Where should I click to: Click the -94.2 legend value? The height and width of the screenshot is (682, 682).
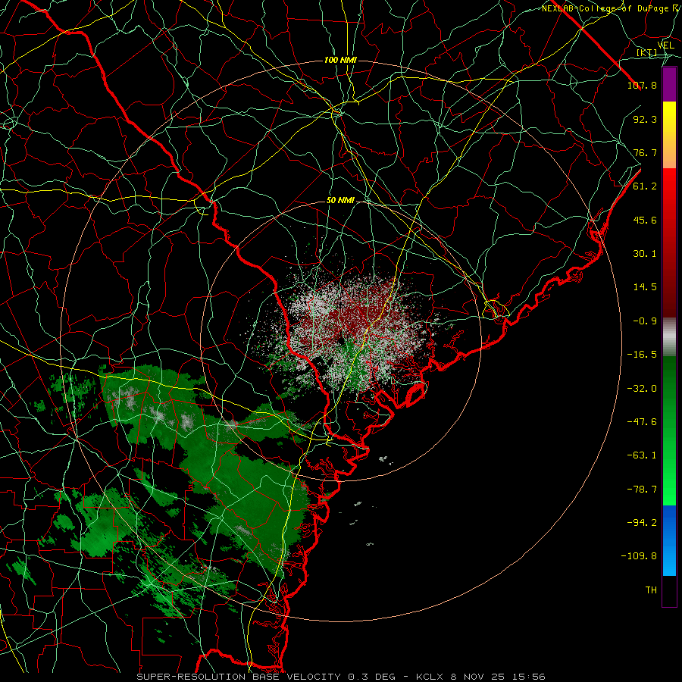[x=642, y=522]
